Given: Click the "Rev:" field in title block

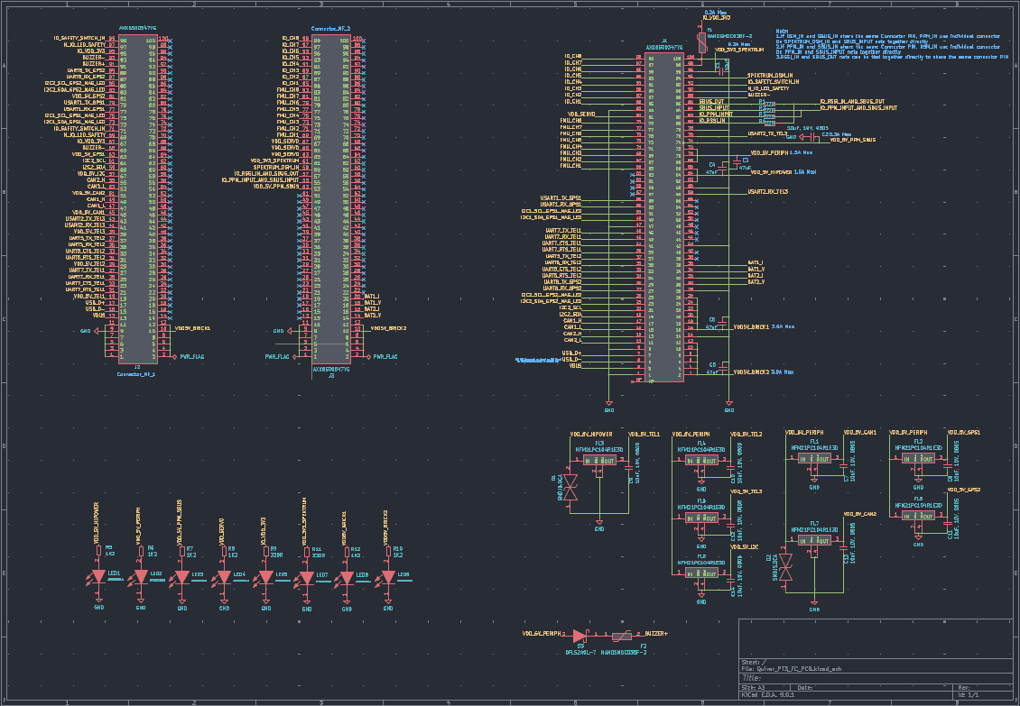Looking at the screenshot, I should (963, 687).
